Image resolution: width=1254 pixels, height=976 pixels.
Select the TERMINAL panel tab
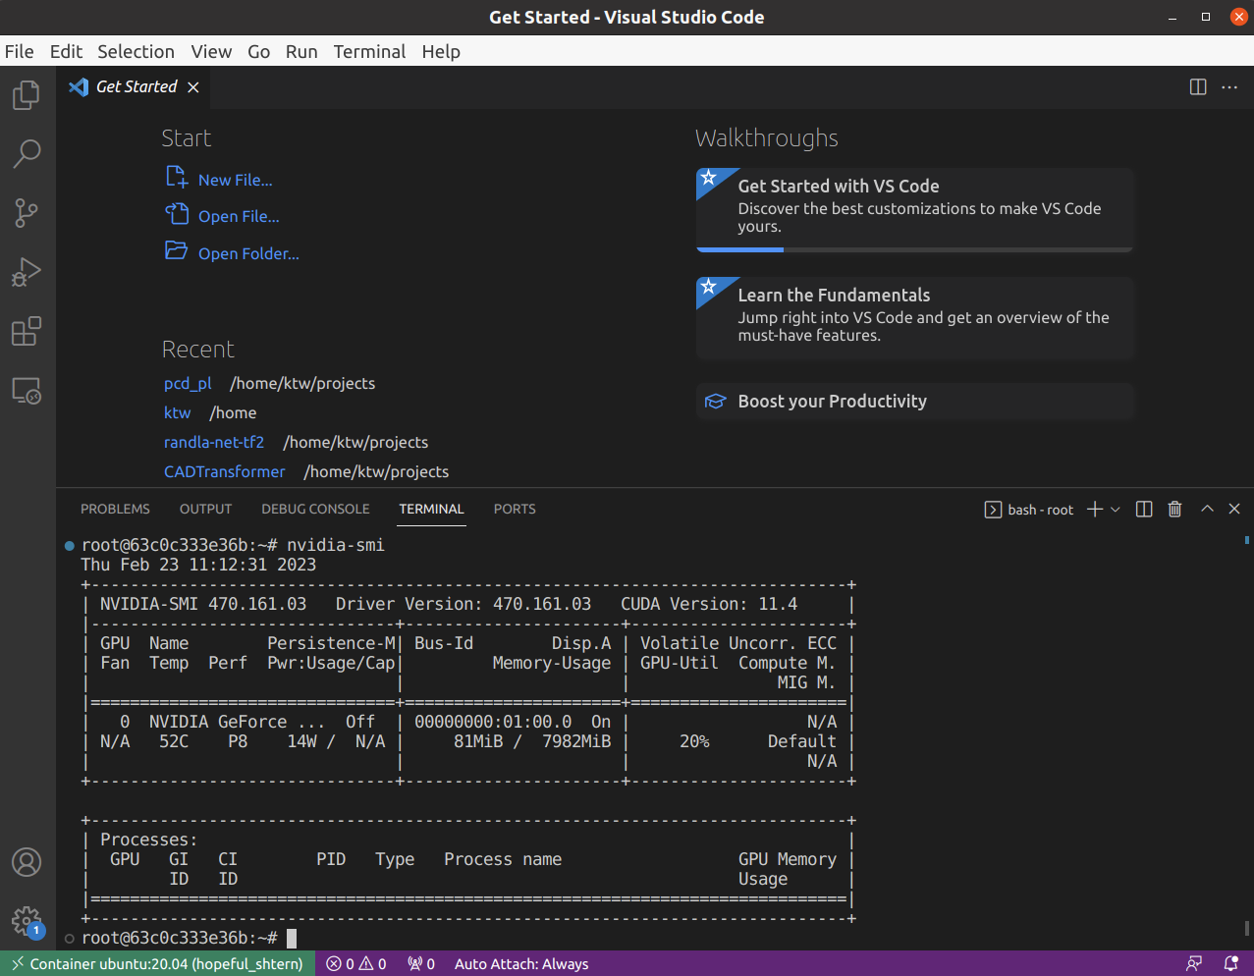pos(431,509)
